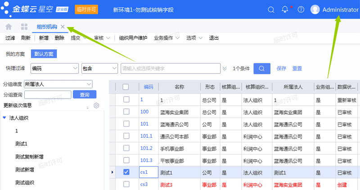Check the 平板事业部 row checkbox
360x190 pixels.
pyautogui.click(x=126, y=160)
